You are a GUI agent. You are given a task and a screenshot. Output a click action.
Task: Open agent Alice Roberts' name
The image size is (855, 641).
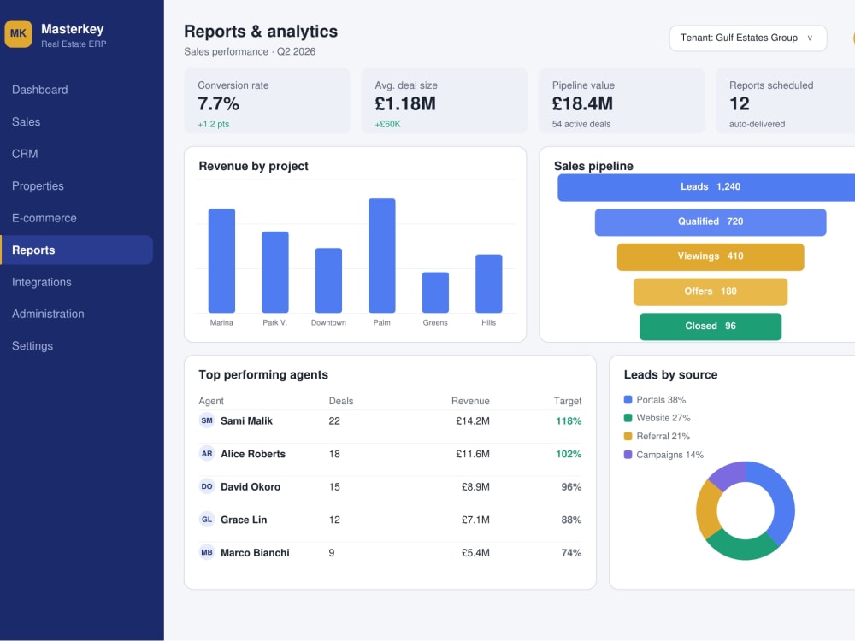tap(253, 454)
